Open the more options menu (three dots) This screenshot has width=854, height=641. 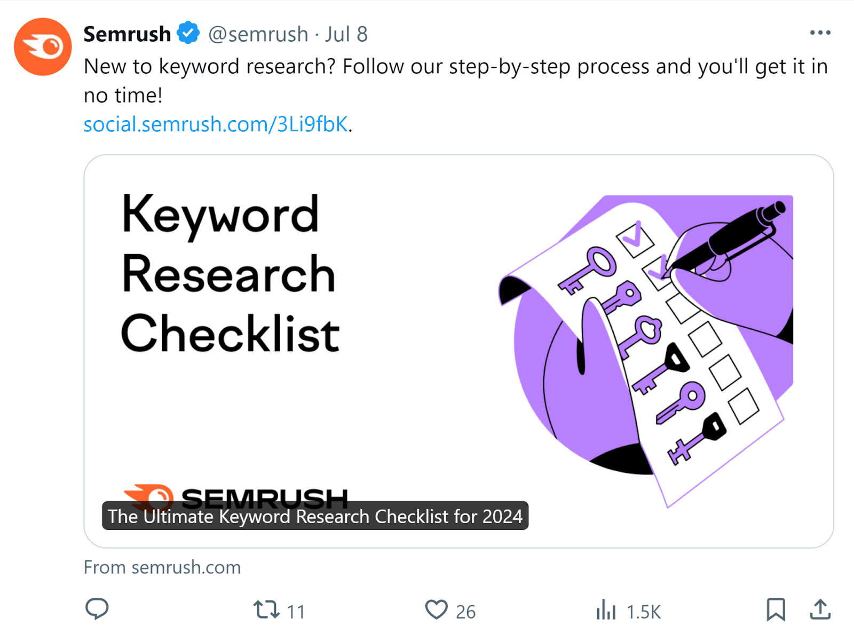click(x=820, y=33)
